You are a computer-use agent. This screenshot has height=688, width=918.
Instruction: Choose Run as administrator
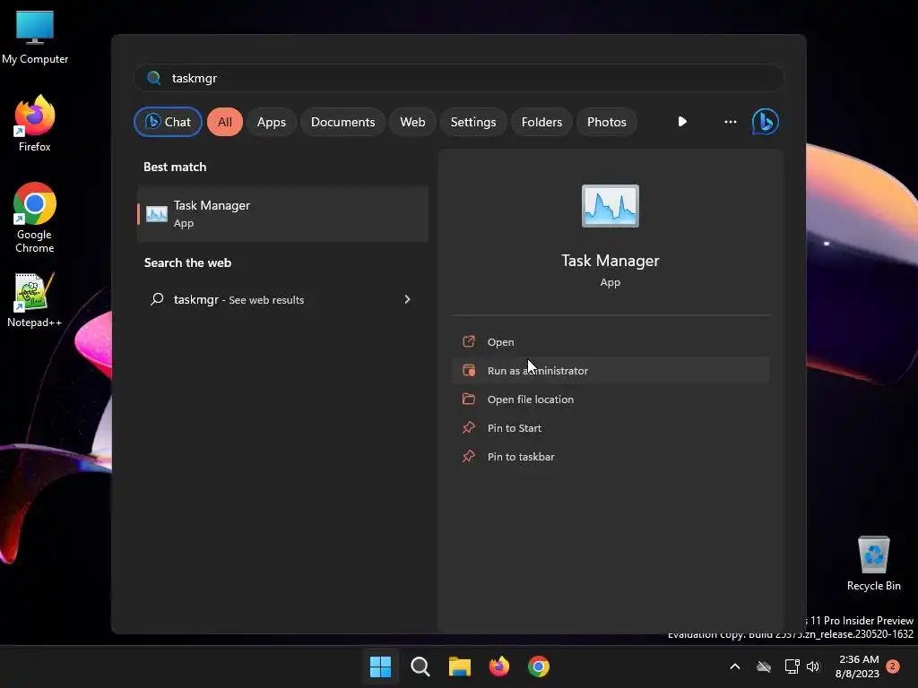pyautogui.click(x=610, y=370)
